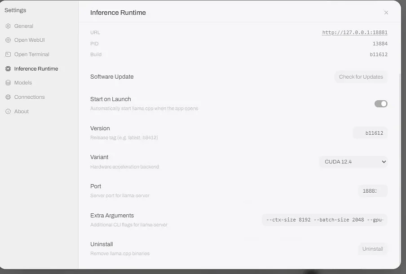Toggle the Start on Launch switch
This screenshot has height=274, width=406.
point(381,104)
